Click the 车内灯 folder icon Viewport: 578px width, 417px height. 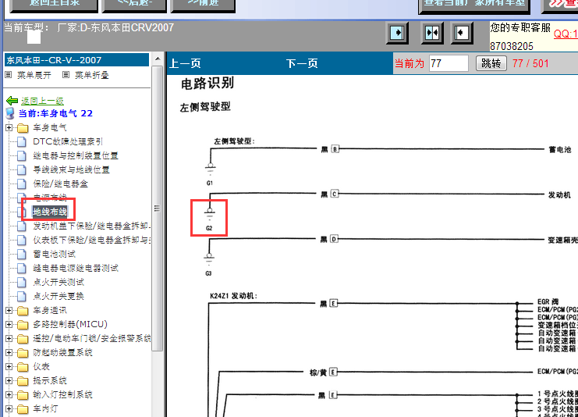click(23, 409)
